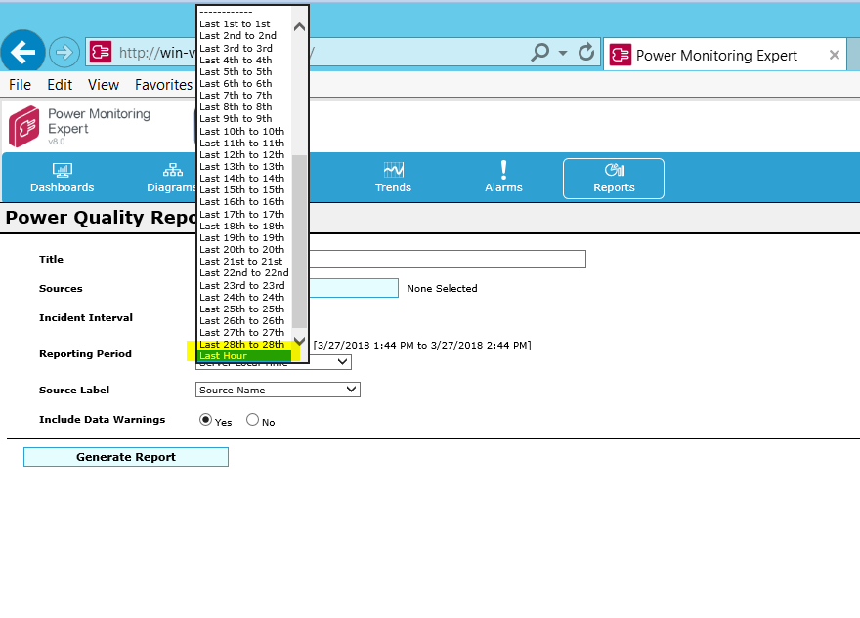Screen dimensions: 860x618
Task: Select 'Last 20th to 20th' option
Action: point(244,250)
